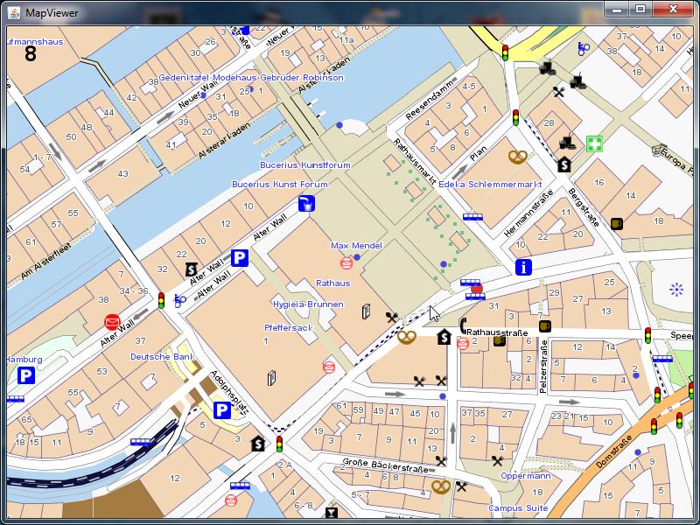Select the parking icon at Adolphsplatz
The height and width of the screenshot is (525, 700).
pos(222,409)
